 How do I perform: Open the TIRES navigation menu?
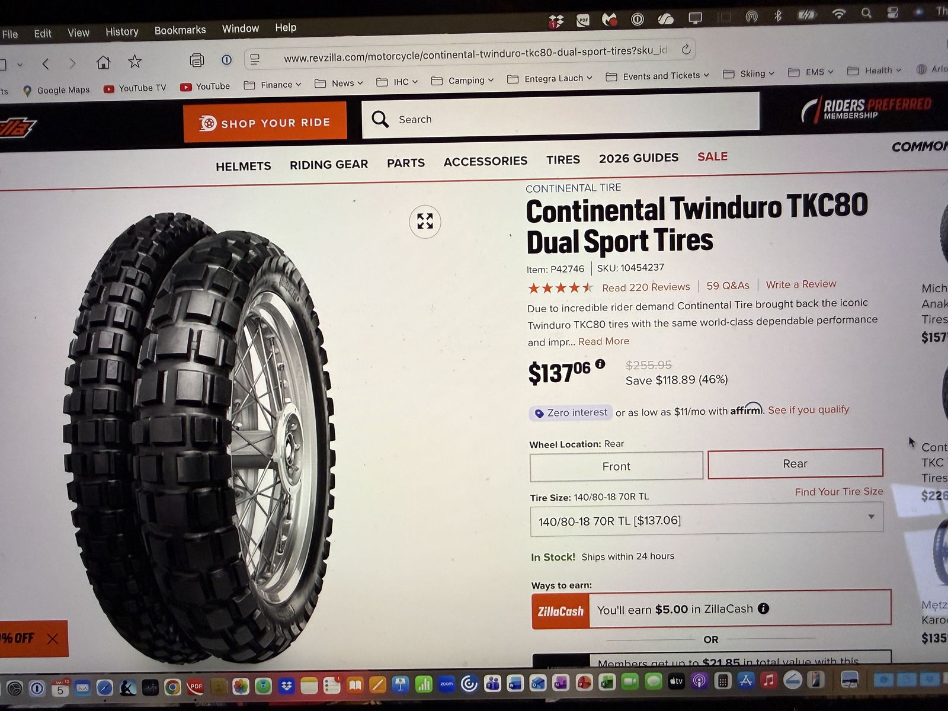pyautogui.click(x=563, y=159)
